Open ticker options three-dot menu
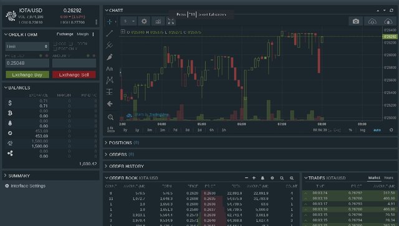Image resolution: width=399 pixels, height=226 pixels. pyautogui.click(x=96, y=22)
